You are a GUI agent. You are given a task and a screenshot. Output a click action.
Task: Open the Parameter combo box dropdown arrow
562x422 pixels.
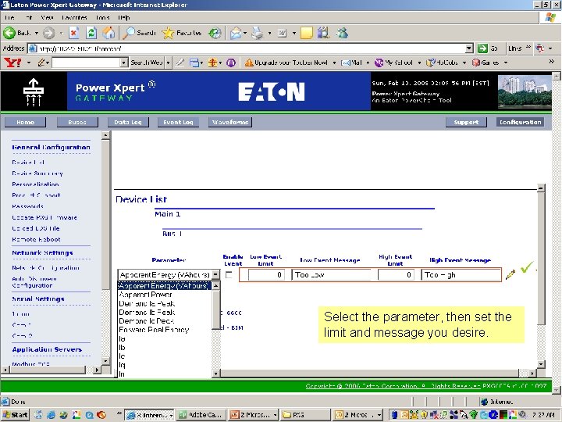pyautogui.click(x=215, y=275)
